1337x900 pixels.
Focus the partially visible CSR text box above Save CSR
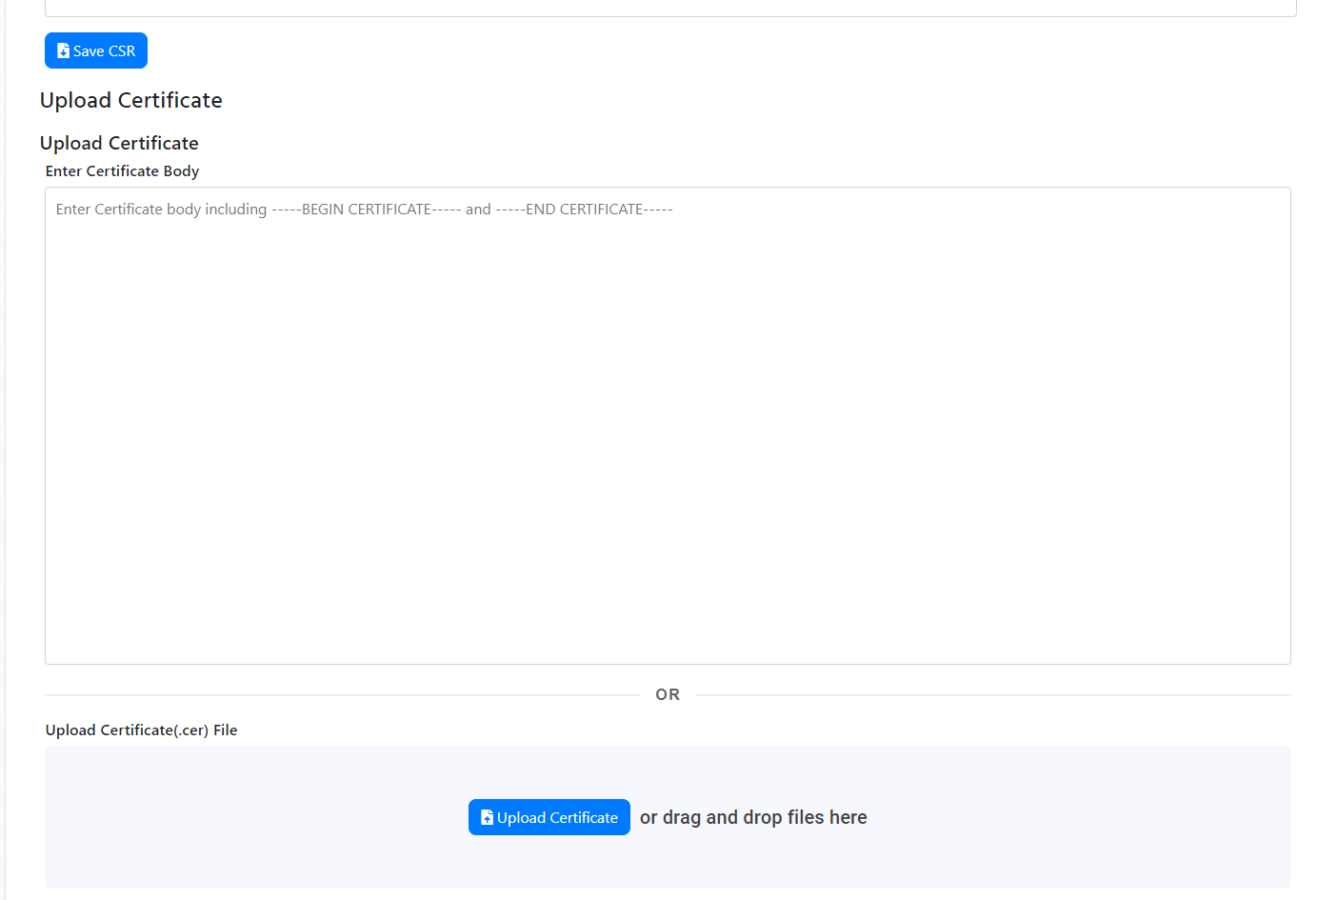click(x=670, y=8)
